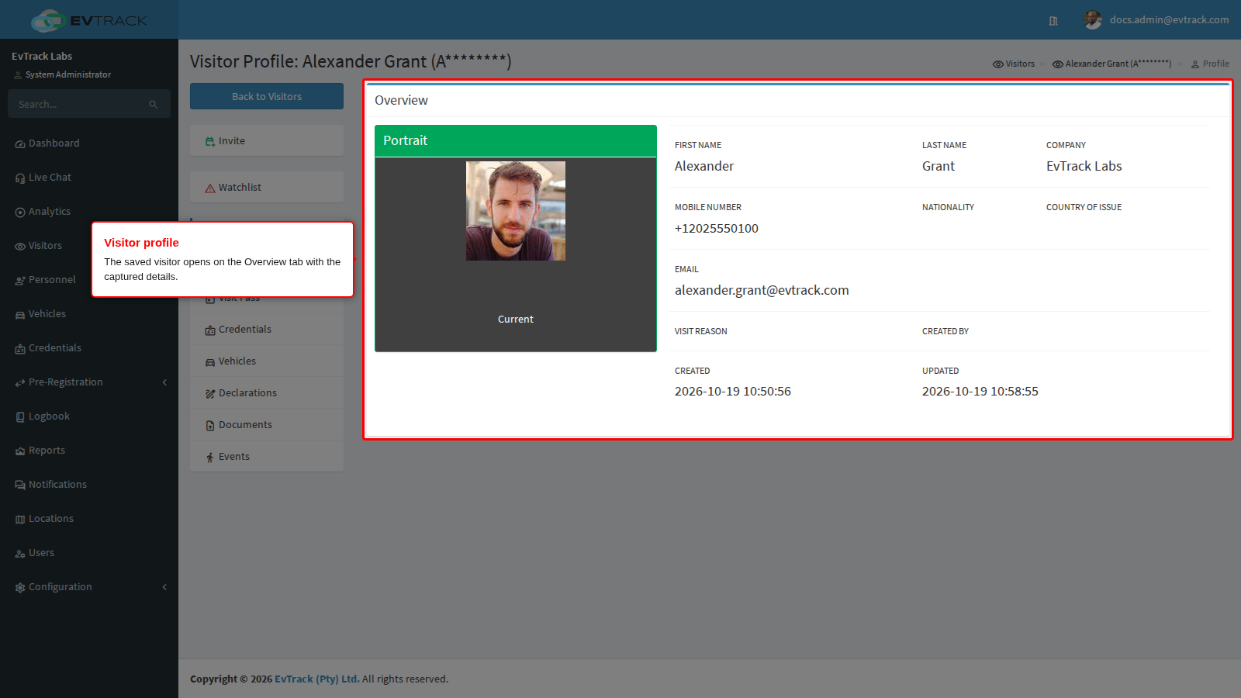Screen dimensions: 1241x698
Task: Open the user avatar in header
Action: (x=1093, y=20)
